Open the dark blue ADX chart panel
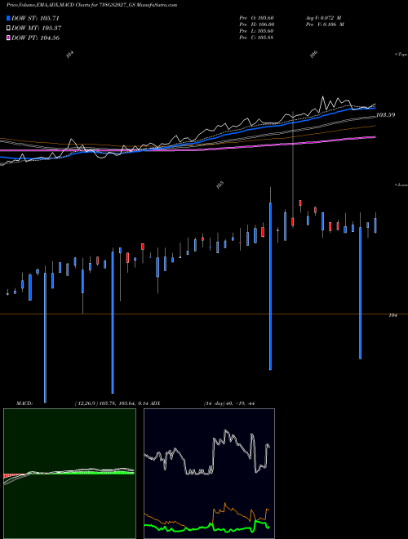 (209, 474)
